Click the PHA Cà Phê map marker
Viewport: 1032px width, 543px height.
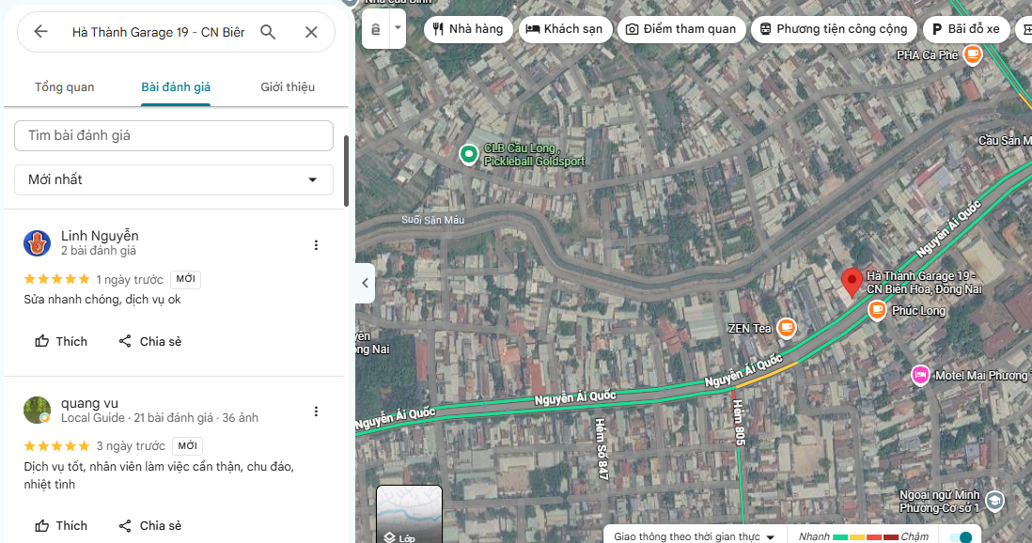[972, 54]
